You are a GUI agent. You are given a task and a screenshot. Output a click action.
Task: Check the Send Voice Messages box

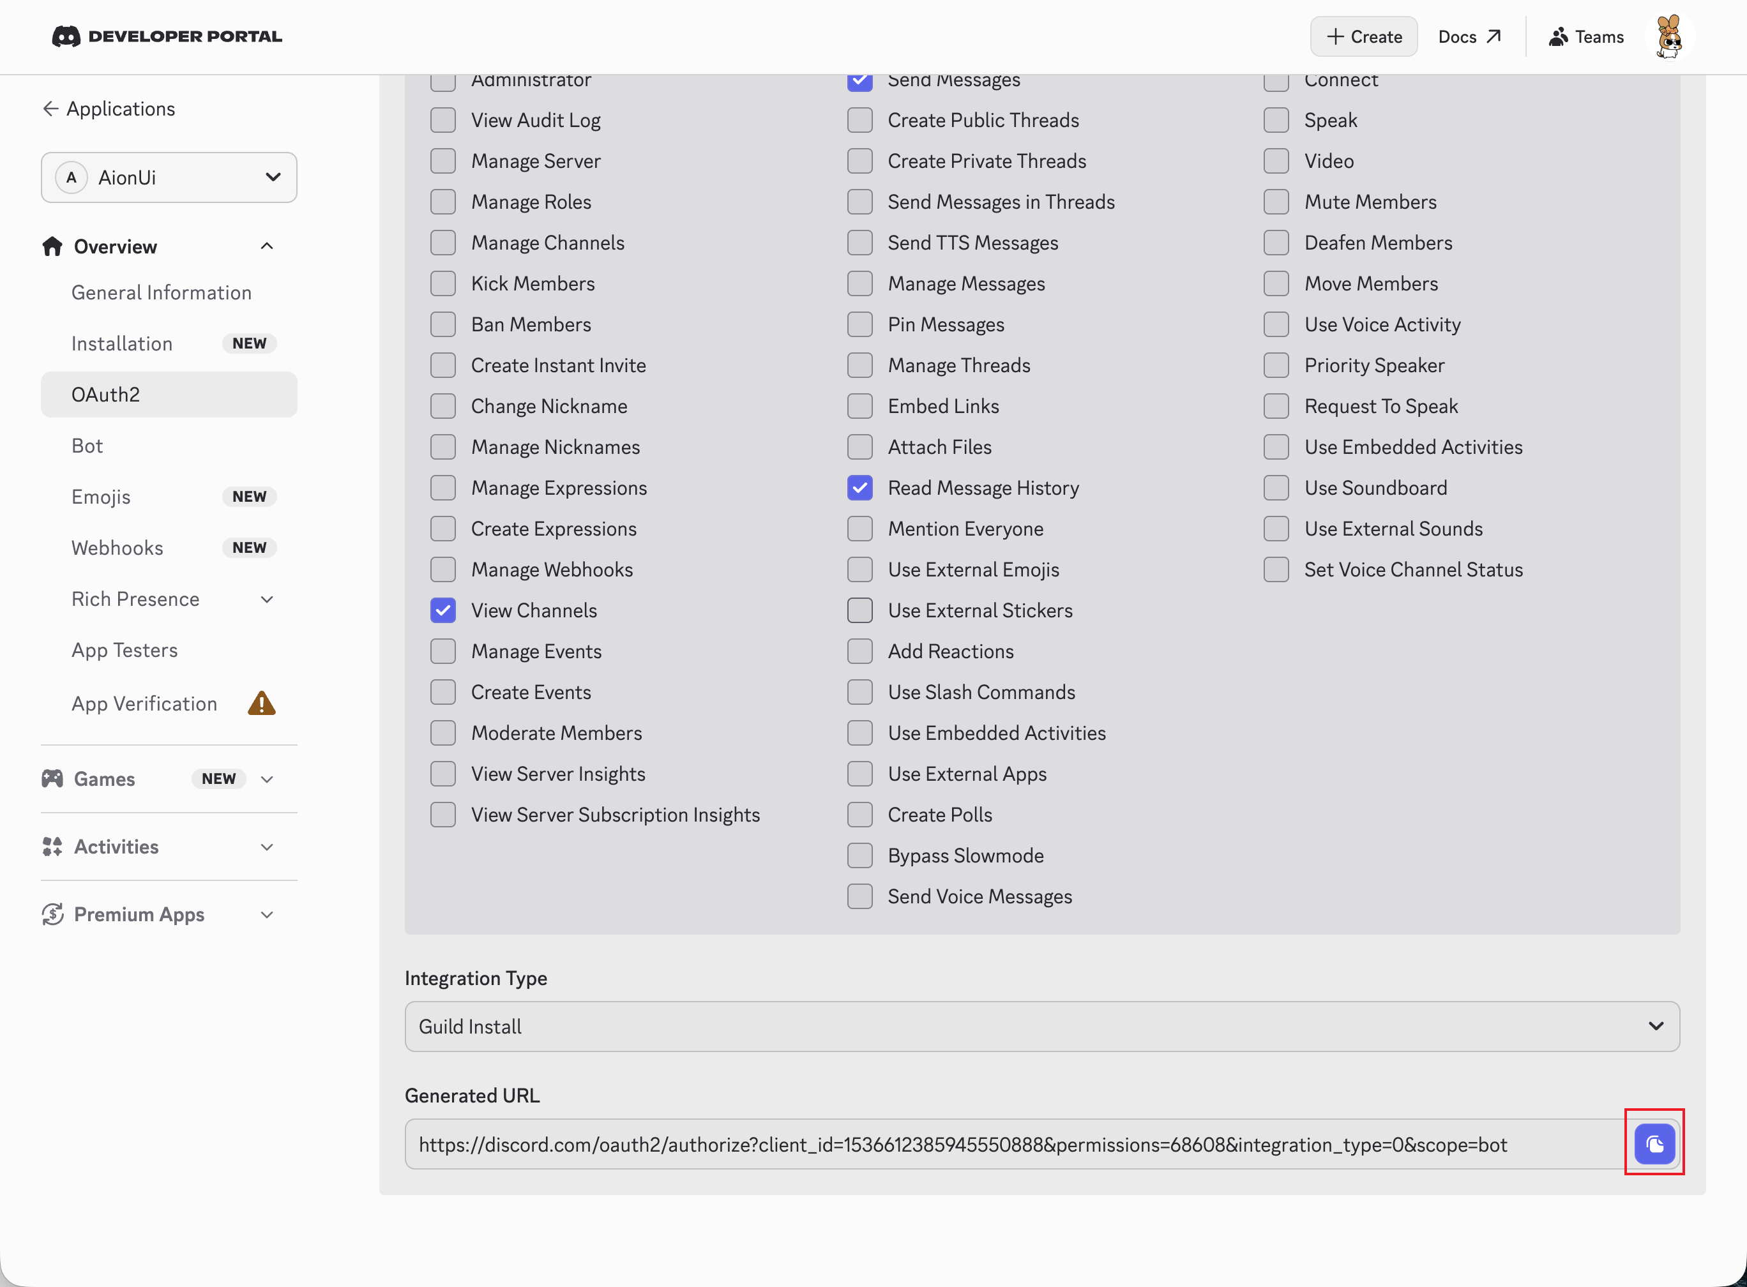(x=860, y=896)
